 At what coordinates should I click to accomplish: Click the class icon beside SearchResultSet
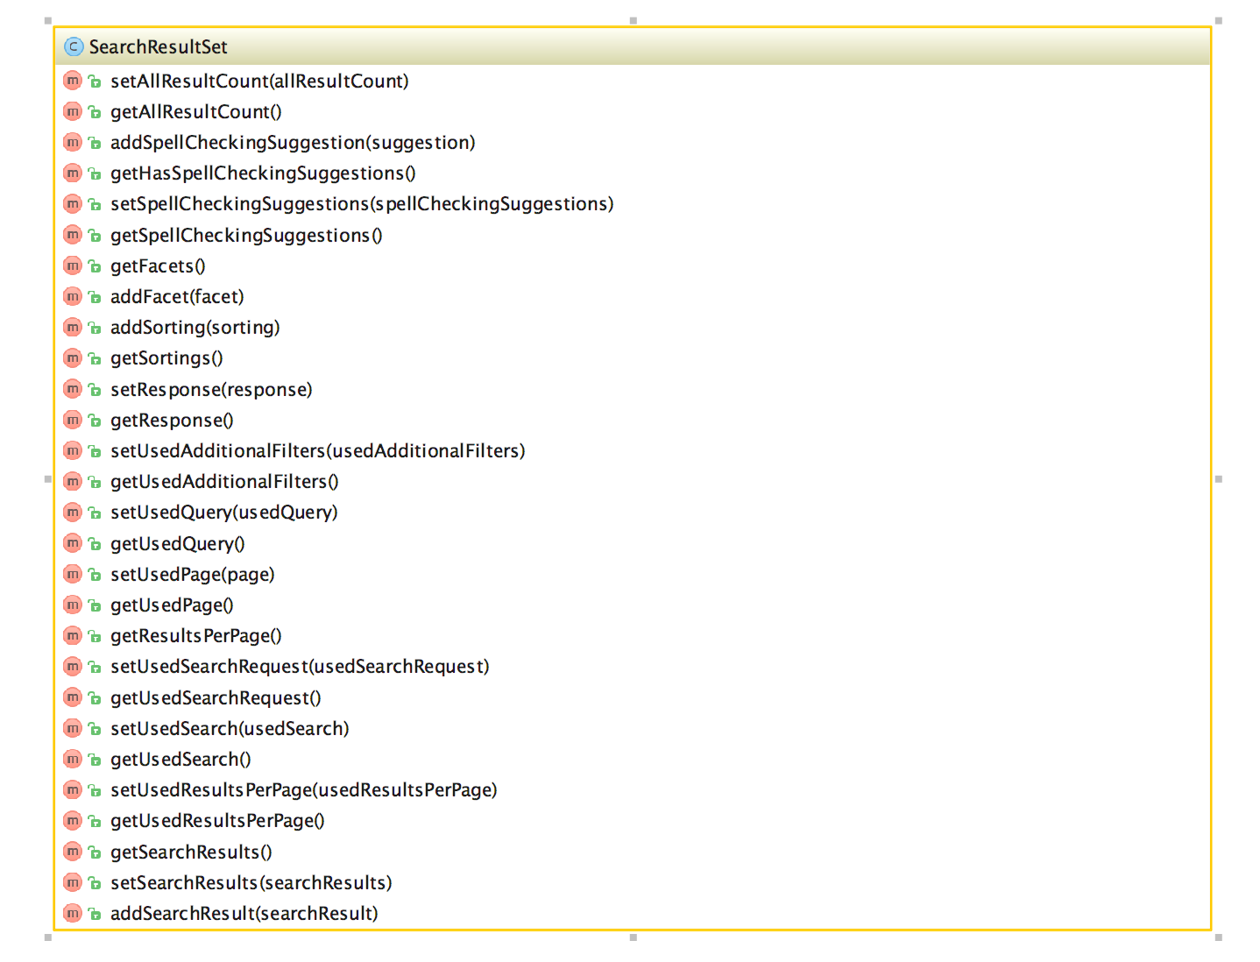(74, 46)
